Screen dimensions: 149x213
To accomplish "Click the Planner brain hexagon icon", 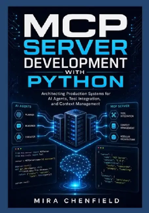I will [19, 115].
